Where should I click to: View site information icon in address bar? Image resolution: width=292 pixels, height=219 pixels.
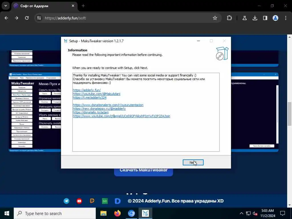tap(39, 18)
